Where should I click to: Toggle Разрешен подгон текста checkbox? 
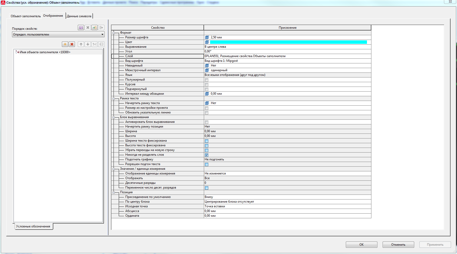pos(206,164)
